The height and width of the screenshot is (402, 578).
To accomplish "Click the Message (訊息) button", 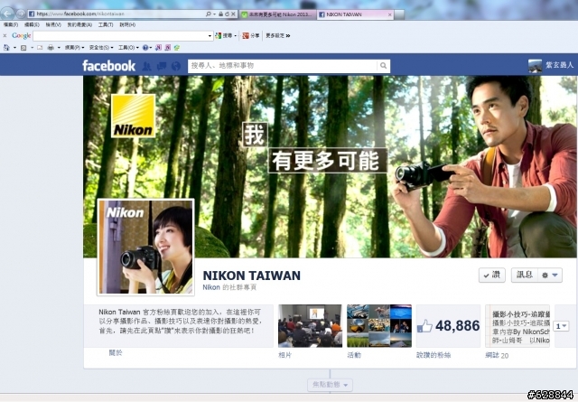I will point(524,276).
